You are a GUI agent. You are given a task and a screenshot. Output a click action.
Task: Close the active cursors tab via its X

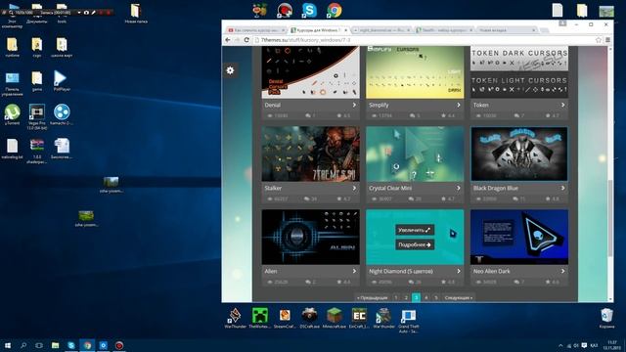coord(345,30)
